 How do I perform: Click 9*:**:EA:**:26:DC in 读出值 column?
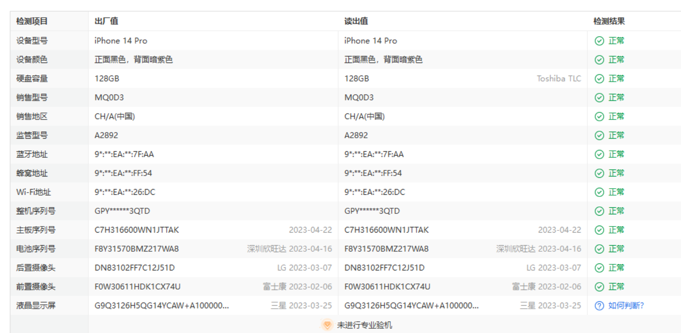click(x=375, y=192)
